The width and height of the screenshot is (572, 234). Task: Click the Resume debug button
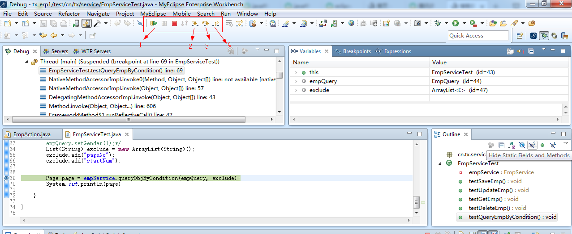[x=154, y=23]
